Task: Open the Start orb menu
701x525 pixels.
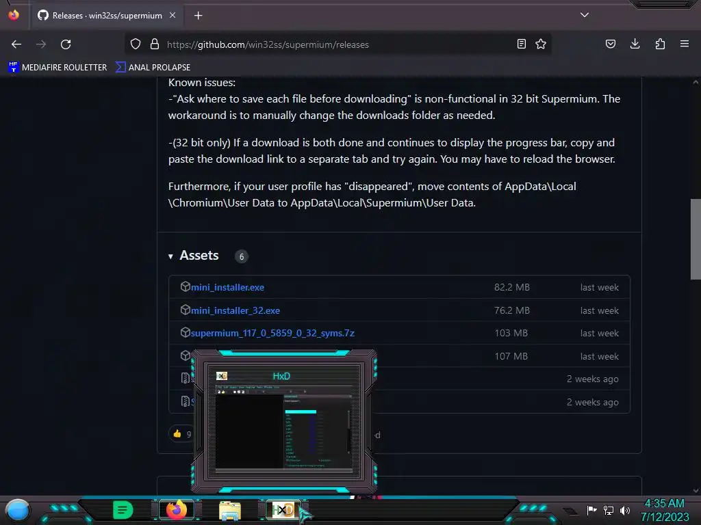Action: tap(18, 510)
